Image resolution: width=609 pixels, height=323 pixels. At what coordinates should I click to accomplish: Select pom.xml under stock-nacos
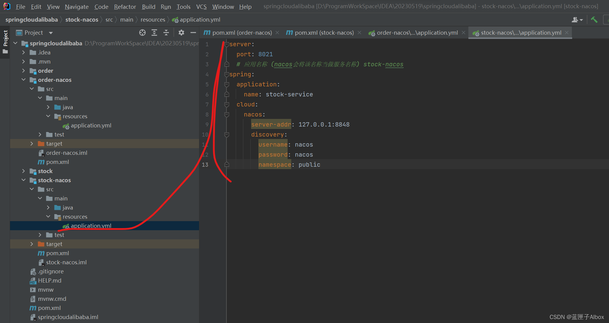[58, 253]
